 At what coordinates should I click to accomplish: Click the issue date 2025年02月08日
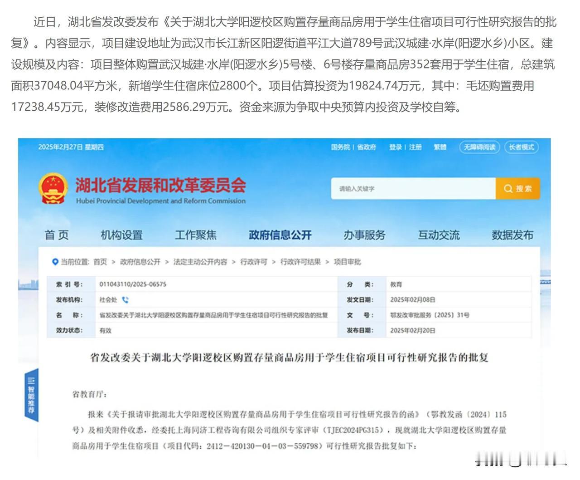click(413, 299)
